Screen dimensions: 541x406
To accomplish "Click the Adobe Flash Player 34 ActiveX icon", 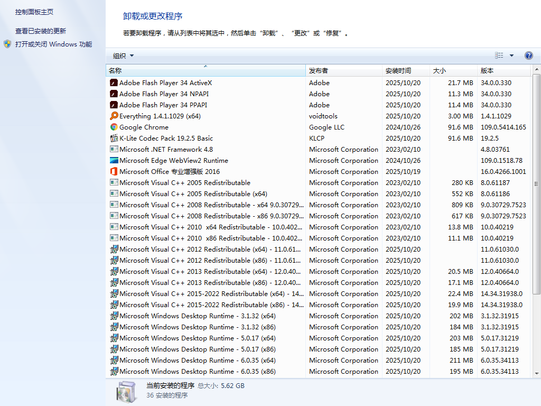I will pos(114,82).
